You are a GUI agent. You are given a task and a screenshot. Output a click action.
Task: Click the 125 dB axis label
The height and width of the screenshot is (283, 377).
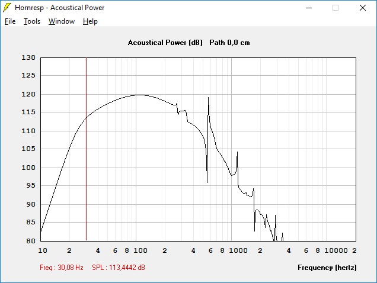[28, 75]
